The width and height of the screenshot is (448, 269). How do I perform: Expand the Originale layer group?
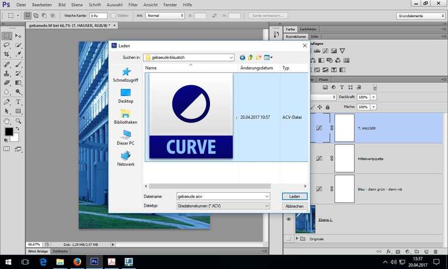pos(296,239)
